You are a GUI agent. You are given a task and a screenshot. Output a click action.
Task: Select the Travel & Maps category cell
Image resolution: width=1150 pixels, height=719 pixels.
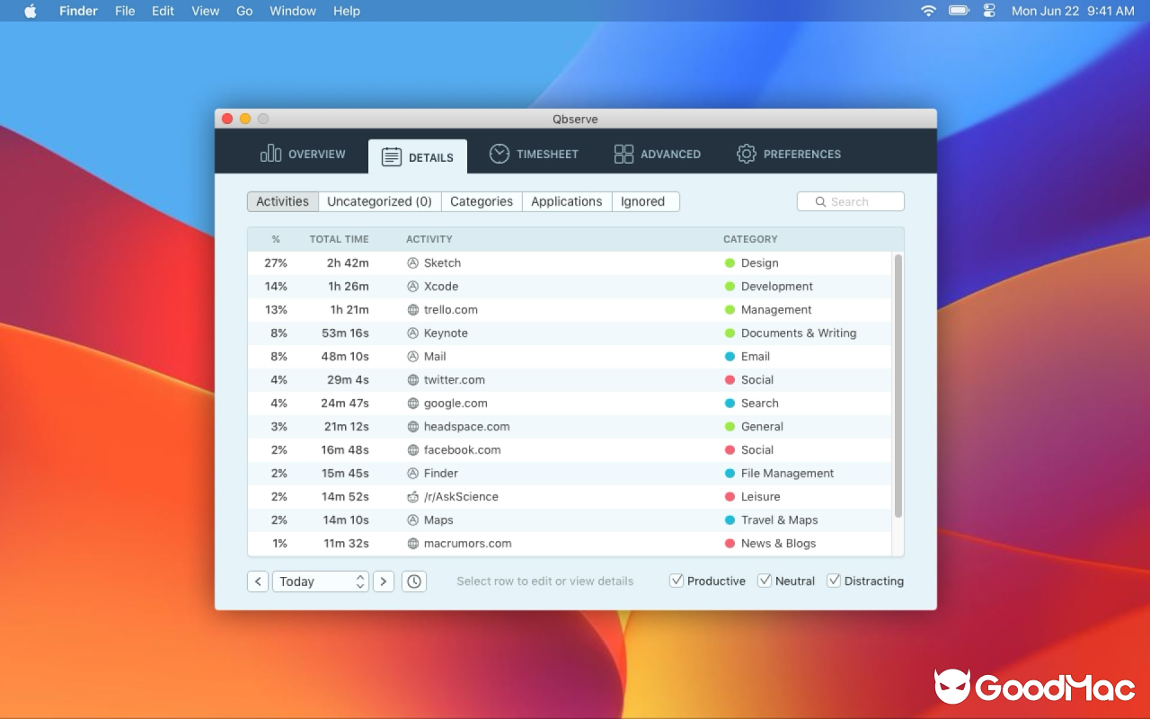click(x=780, y=520)
